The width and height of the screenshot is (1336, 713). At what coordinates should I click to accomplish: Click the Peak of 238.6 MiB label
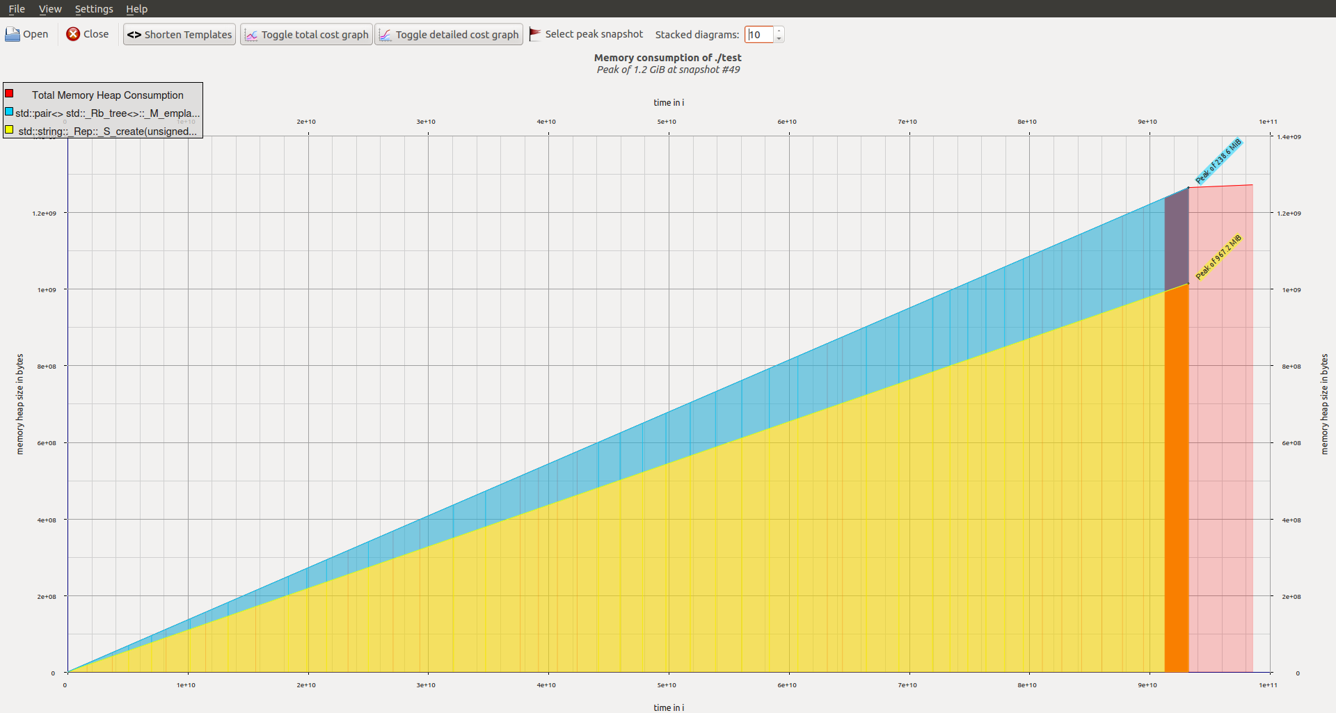[x=1218, y=161]
